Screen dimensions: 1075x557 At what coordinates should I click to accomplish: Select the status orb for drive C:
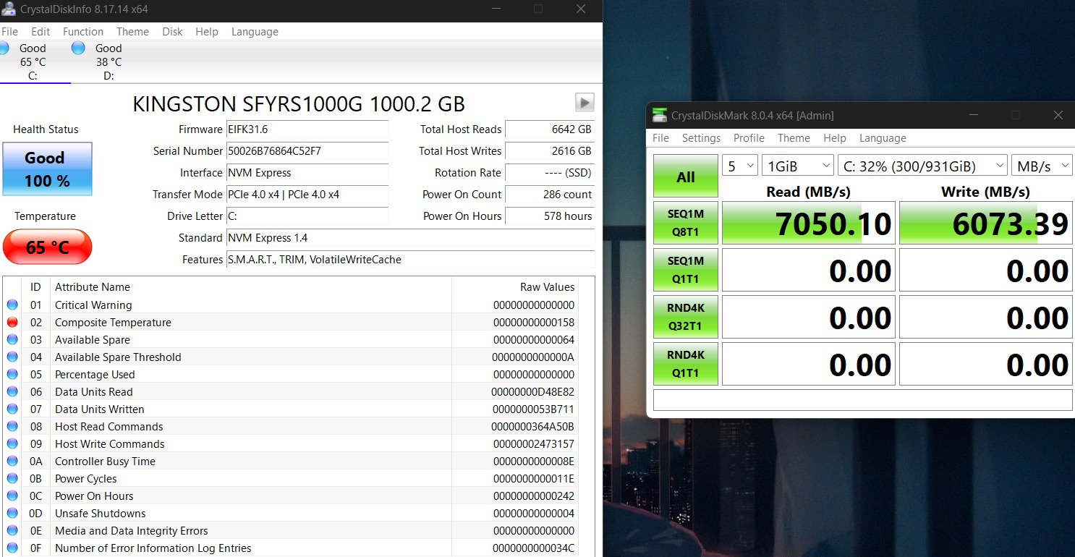click(4, 48)
